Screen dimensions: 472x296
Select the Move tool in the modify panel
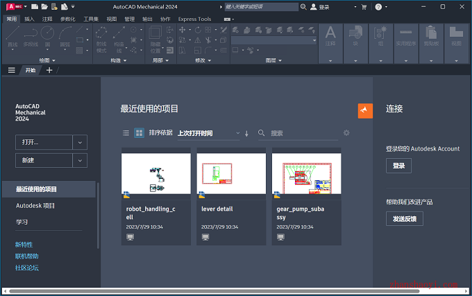pos(182,30)
